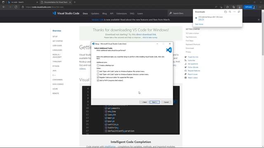Enable Open with Code for file context menu

tap(98, 71)
